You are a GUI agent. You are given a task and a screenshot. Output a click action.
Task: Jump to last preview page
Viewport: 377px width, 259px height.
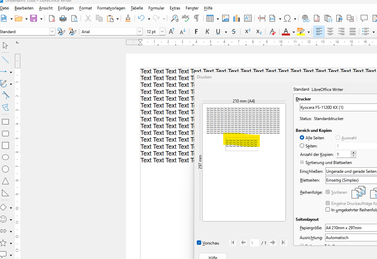[x=283, y=243]
